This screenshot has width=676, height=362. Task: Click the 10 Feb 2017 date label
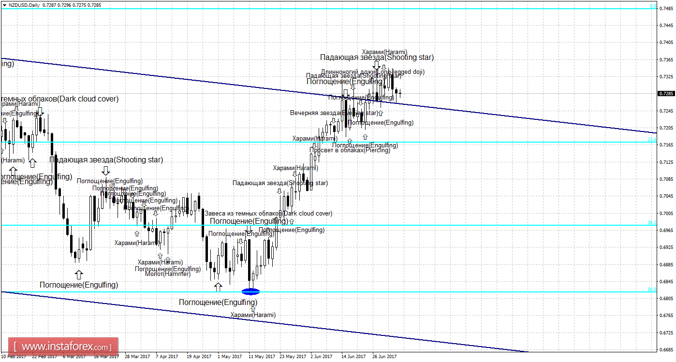14,357
